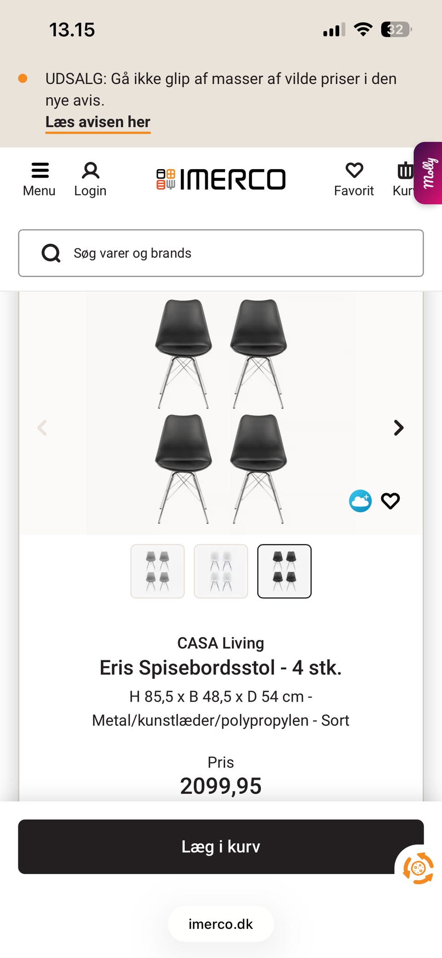Tap the imerco.dk address pill
Screen dimensions: 442x958
coord(221,924)
